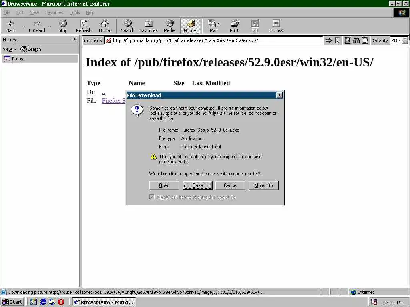Click the 'router.collabnet.local' From value
This screenshot has height=307, width=410.
coord(201,147)
